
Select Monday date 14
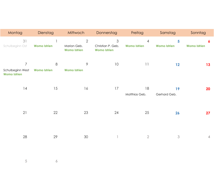(x=25, y=89)
